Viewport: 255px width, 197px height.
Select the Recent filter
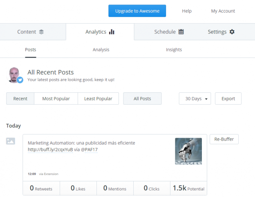pos(20,98)
